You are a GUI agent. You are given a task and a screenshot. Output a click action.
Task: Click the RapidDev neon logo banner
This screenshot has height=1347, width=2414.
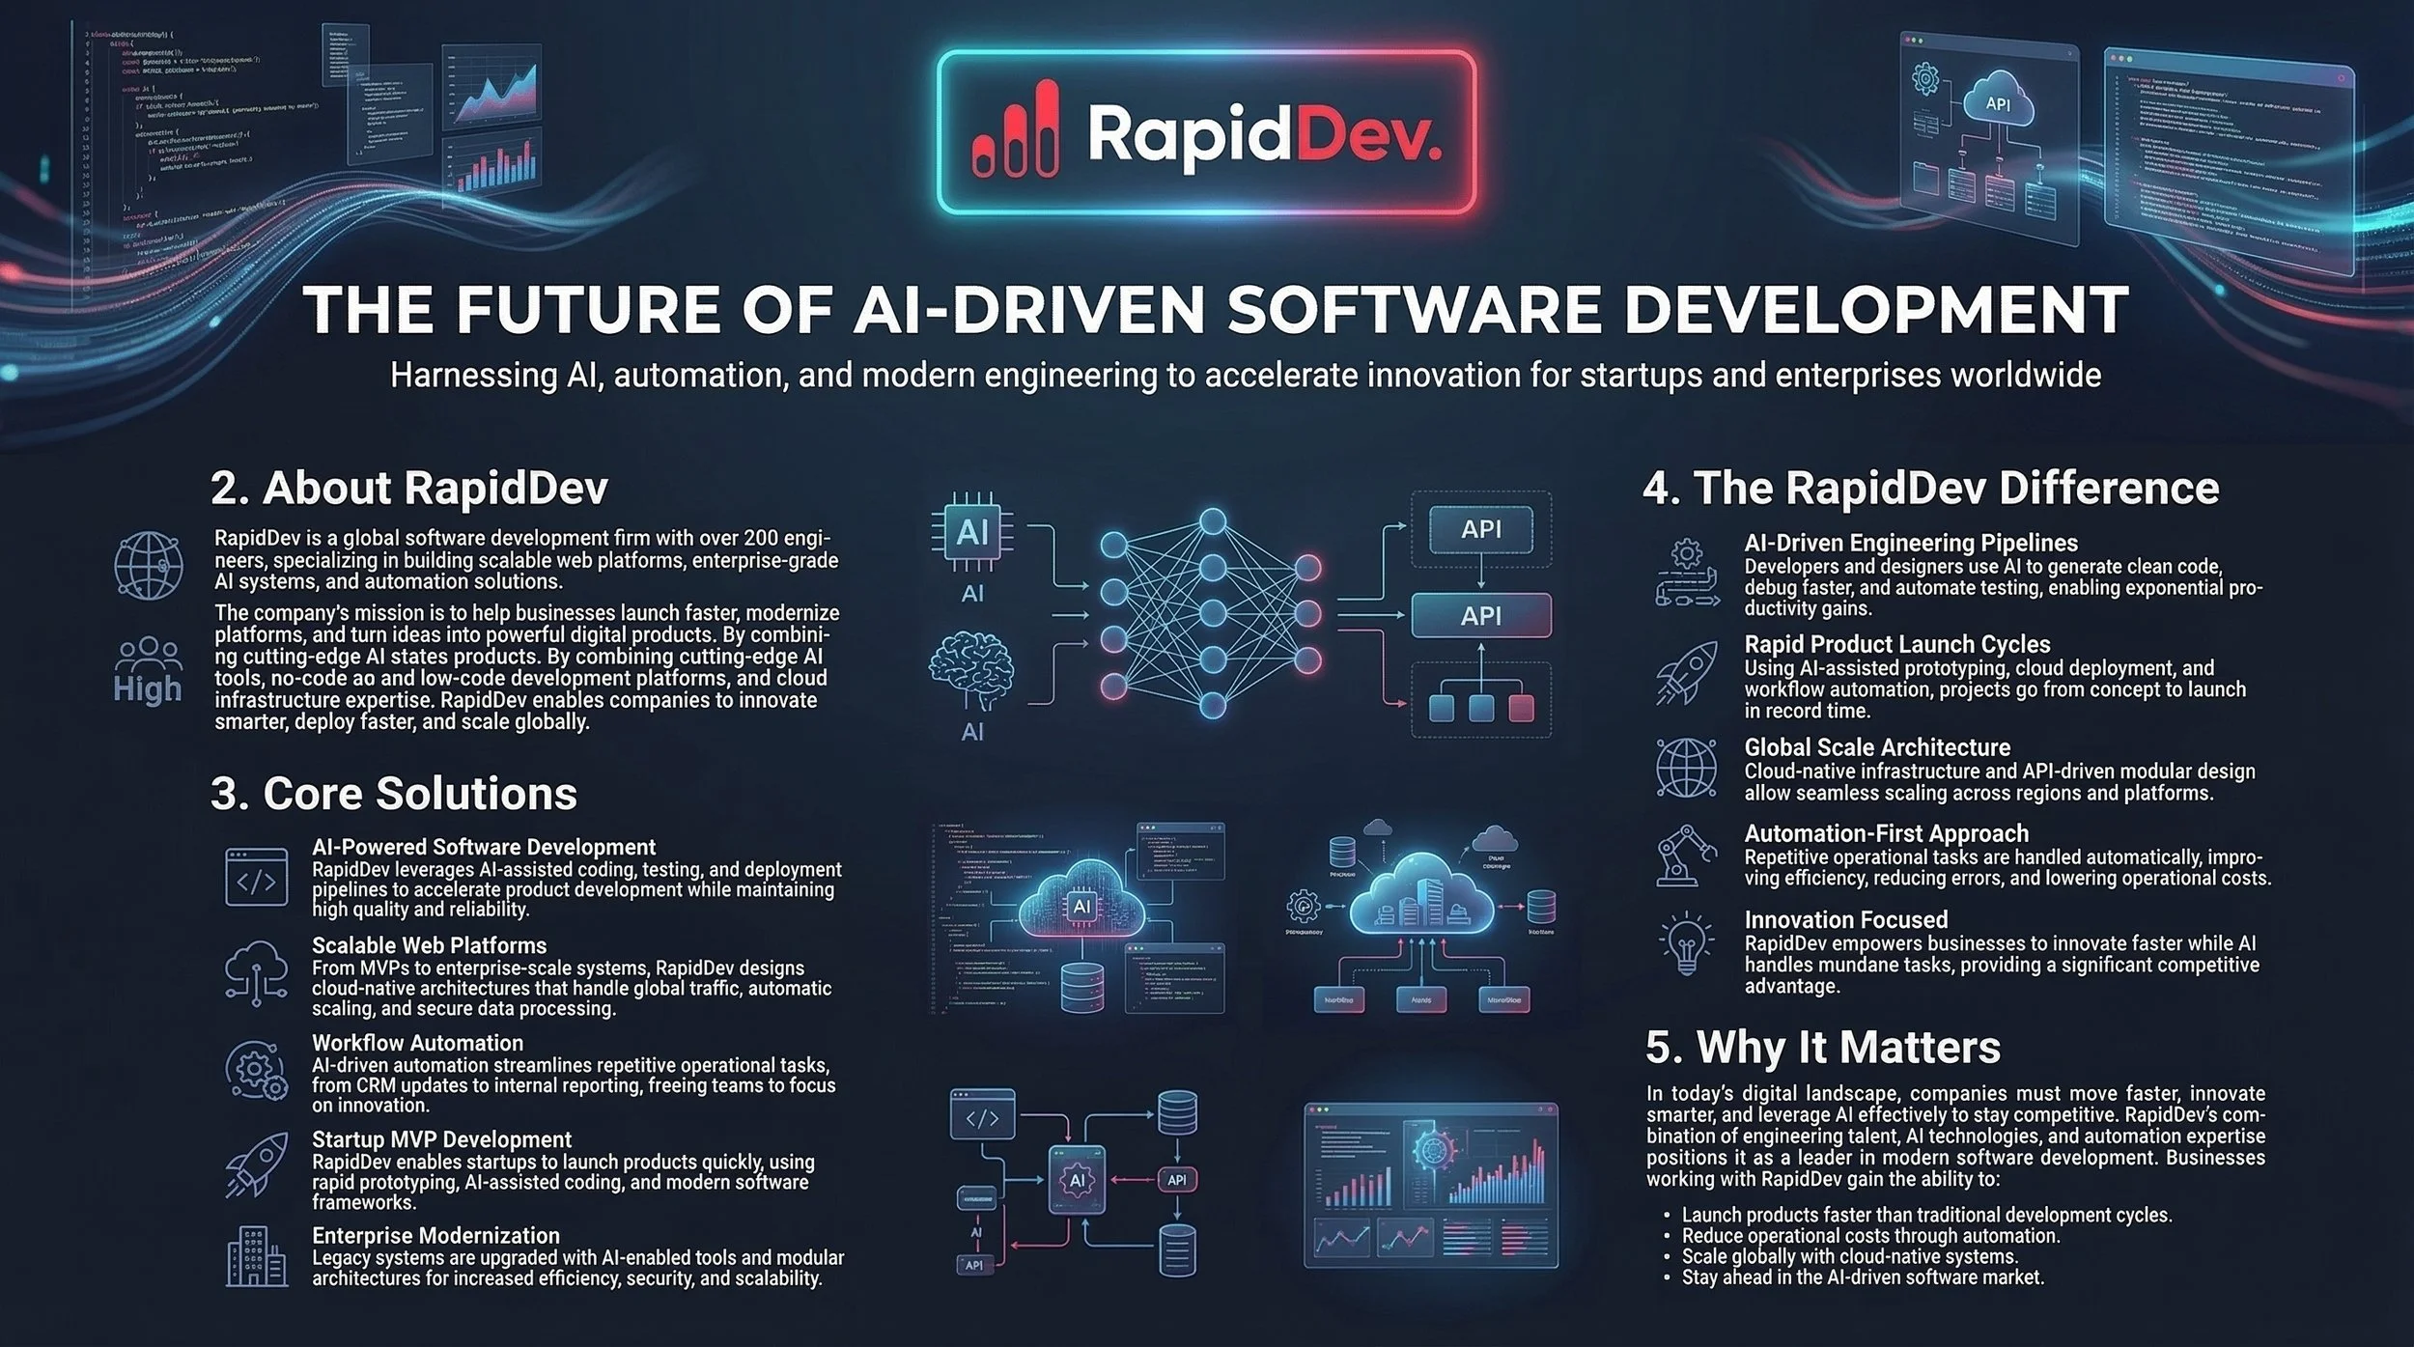pos(1207,131)
